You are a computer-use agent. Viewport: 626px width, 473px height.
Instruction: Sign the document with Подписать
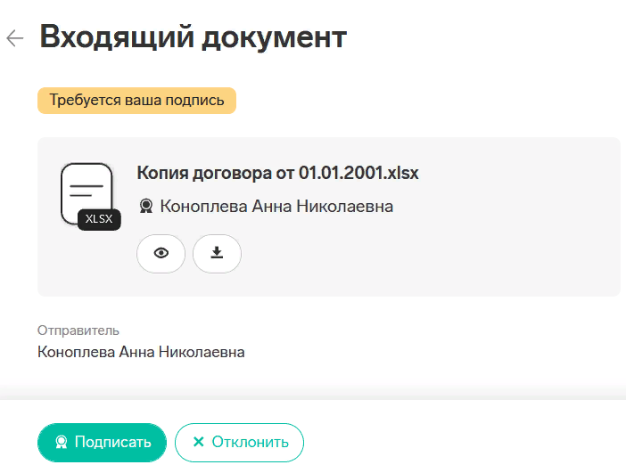click(x=102, y=442)
